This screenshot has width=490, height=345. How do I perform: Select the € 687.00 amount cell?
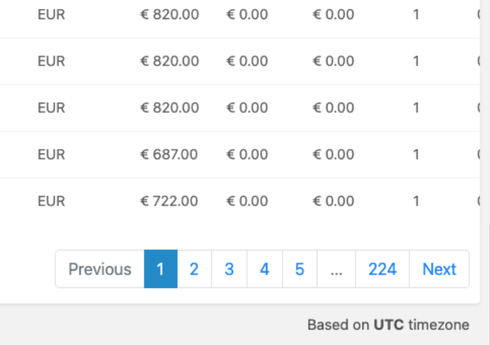pos(169,154)
